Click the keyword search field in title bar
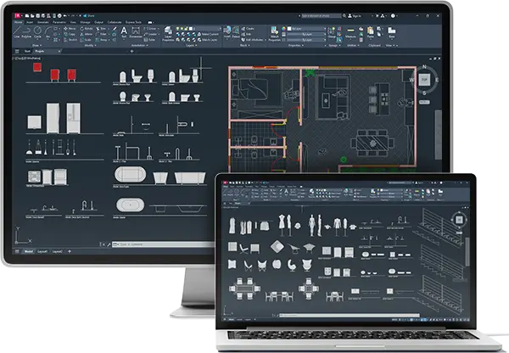The image size is (509, 353). pyautogui.click(x=320, y=15)
